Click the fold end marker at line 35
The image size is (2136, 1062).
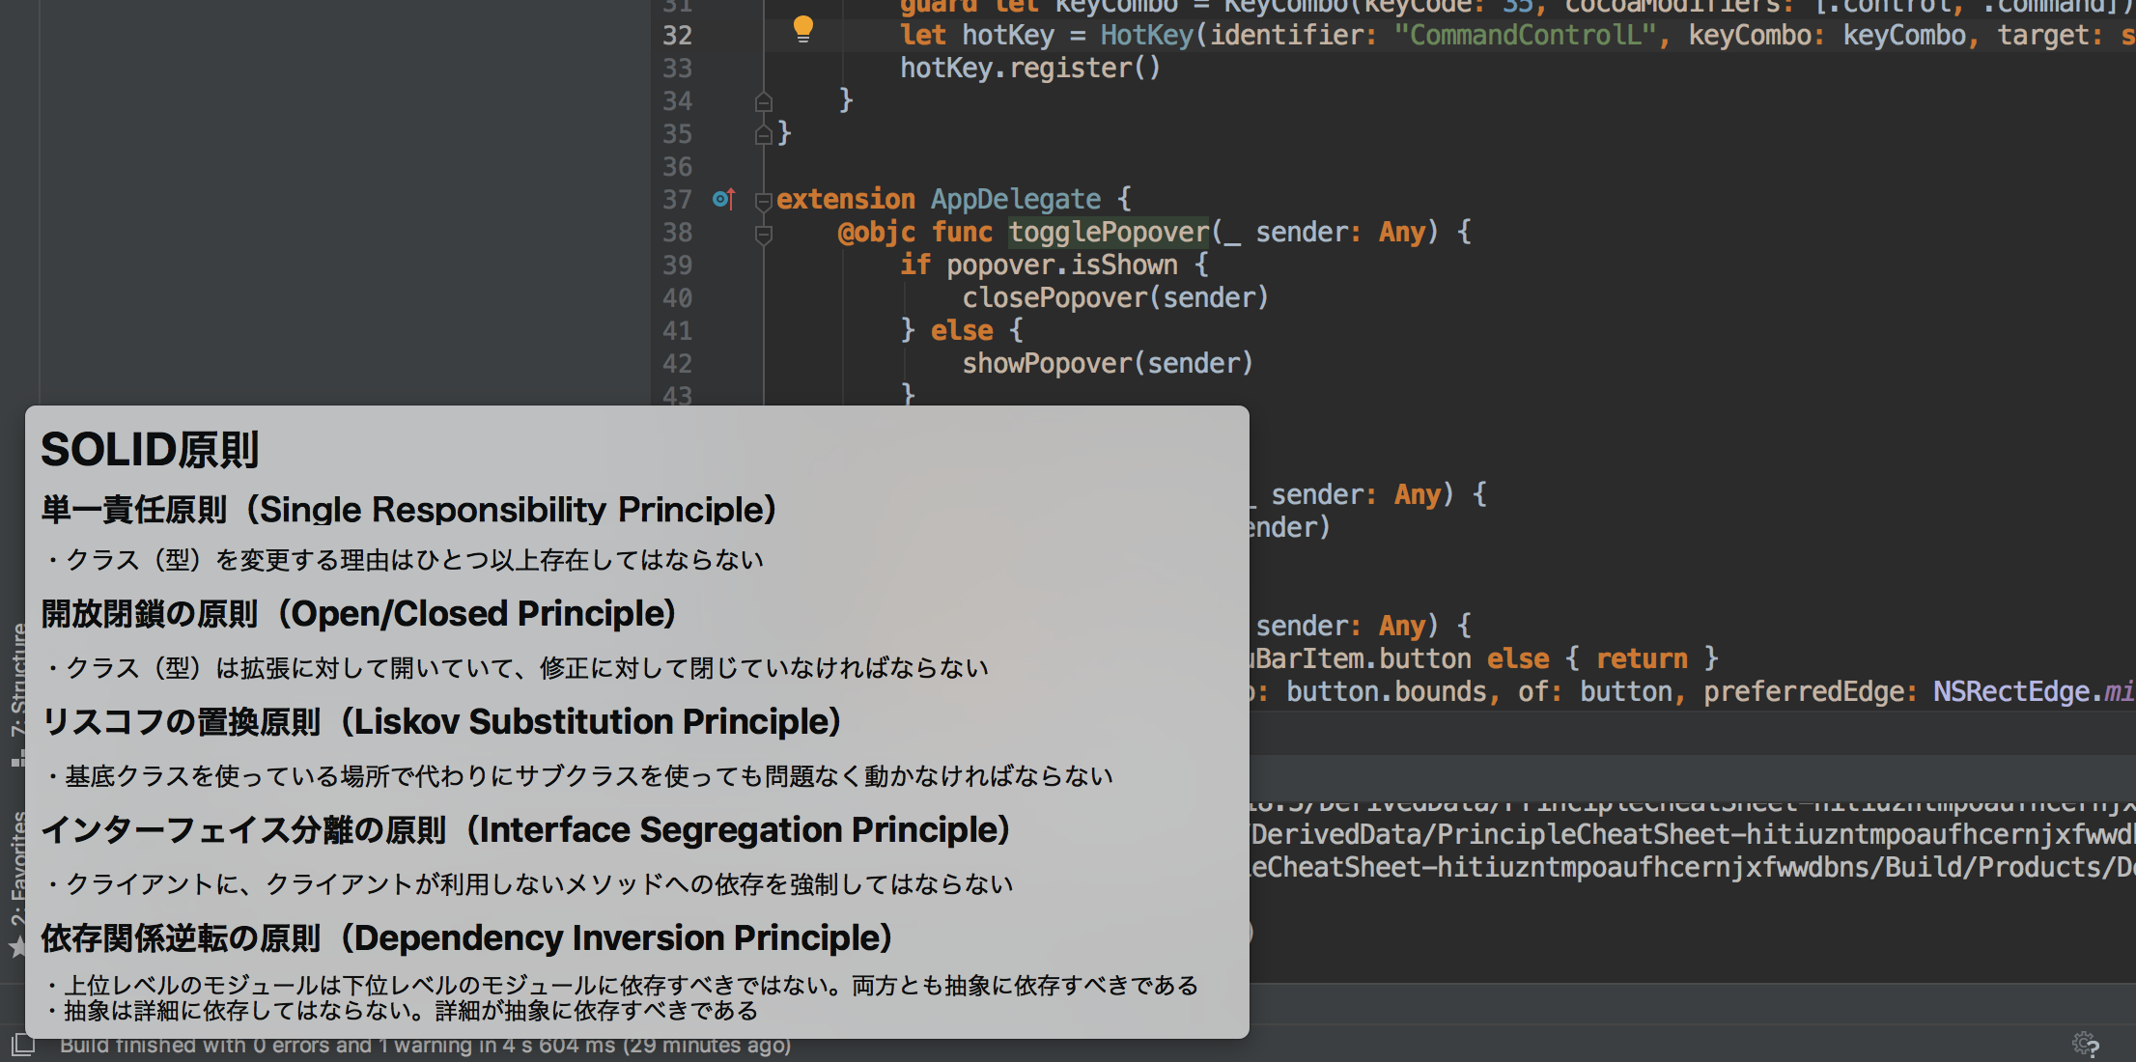pyautogui.click(x=763, y=134)
